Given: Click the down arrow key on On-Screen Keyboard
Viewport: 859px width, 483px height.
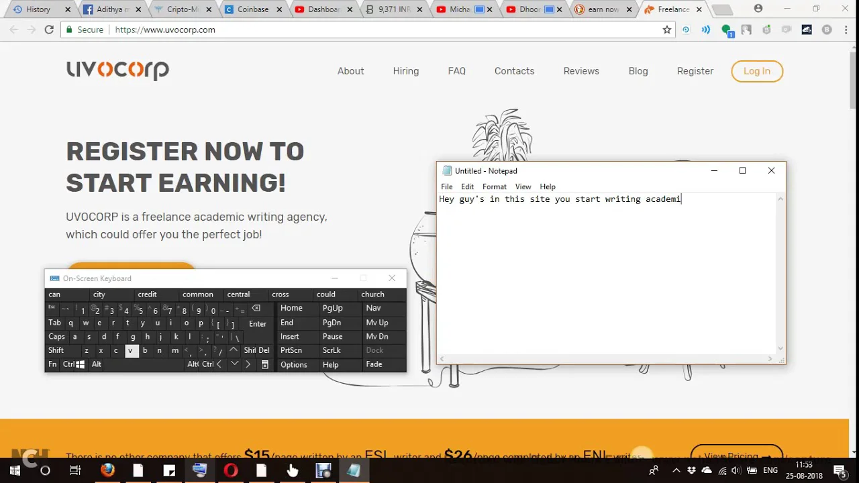Looking at the screenshot, I should tap(234, 364).
